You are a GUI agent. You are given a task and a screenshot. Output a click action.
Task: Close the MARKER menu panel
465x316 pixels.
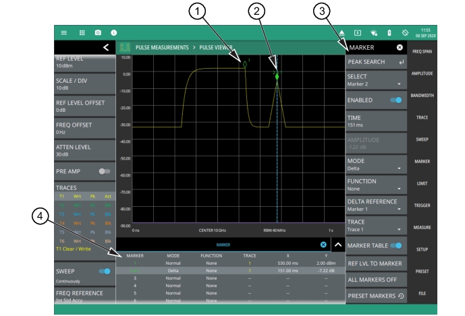click(x=400, y=47)
